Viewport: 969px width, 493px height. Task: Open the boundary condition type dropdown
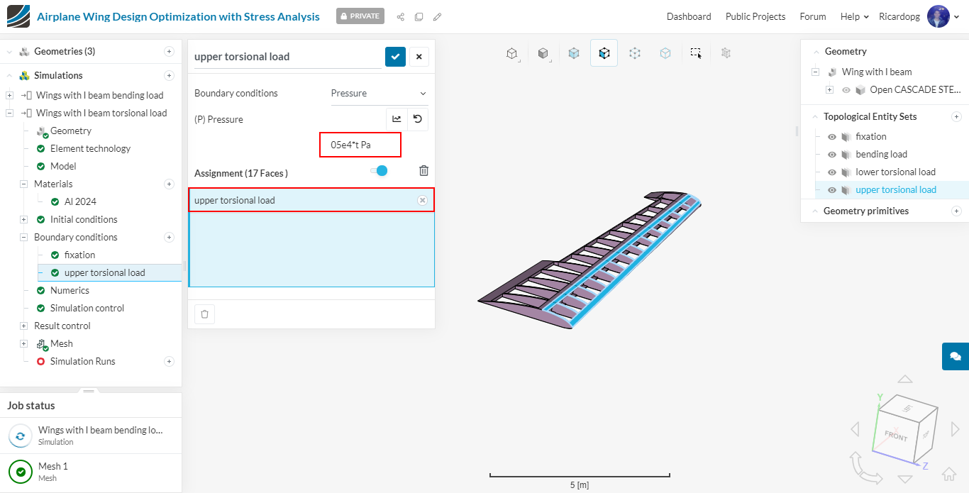click(x=379, y=94)
